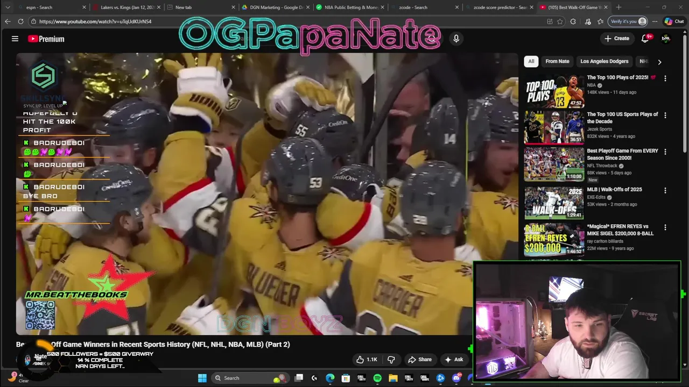Switch to the zcode score predictor tab
Image resolution: width=689 pixels, height=387 pixels.
point(498,8)
